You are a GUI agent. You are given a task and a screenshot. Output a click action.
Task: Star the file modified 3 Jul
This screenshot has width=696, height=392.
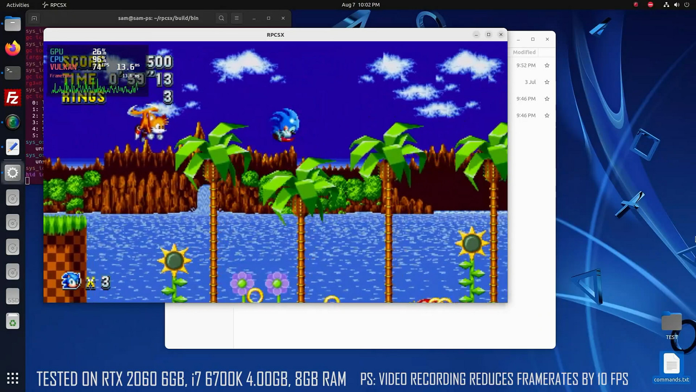(x=547, y=82)
